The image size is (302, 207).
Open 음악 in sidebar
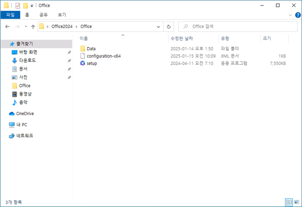coord(23,102)
